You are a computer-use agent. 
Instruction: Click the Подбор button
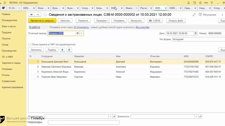coord(52,50)
